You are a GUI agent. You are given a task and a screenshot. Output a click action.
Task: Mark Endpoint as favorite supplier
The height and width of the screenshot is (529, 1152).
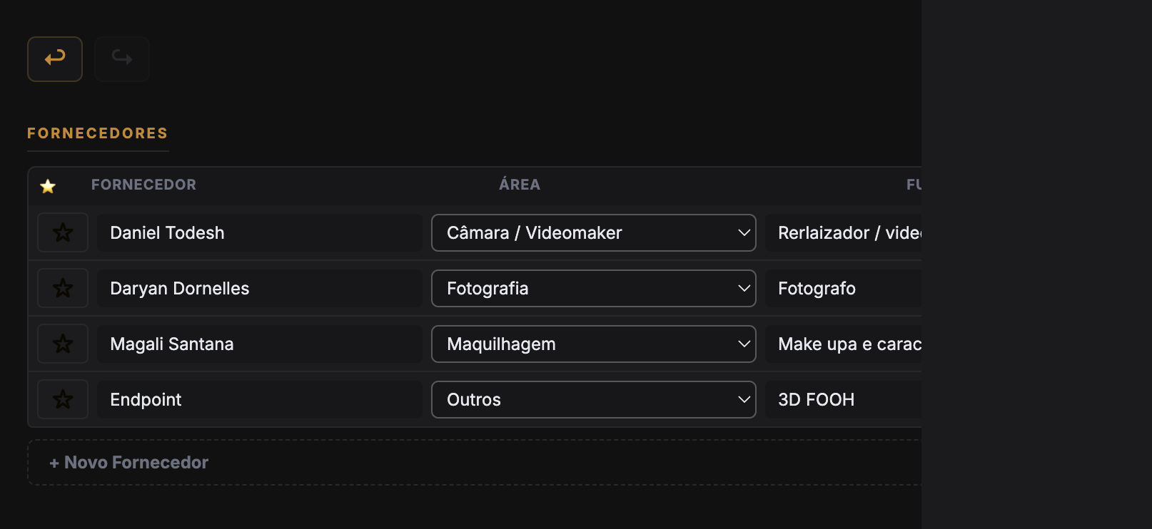coord(63,399)
